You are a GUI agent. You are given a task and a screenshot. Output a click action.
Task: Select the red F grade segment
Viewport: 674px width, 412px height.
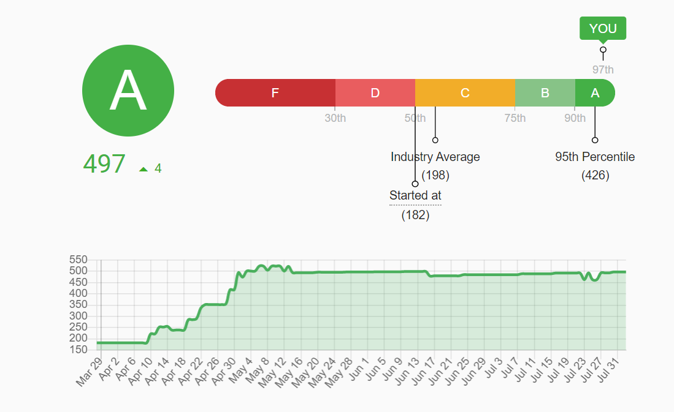tap(275, 93)
